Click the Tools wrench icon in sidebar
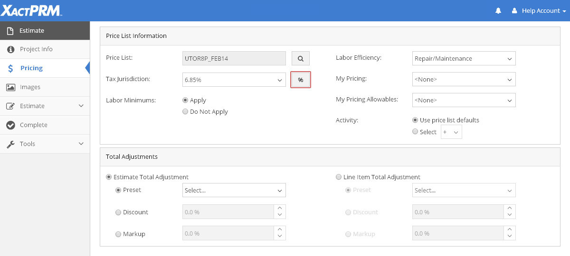Viewport: 570px width, 256px height. (10, 144)
